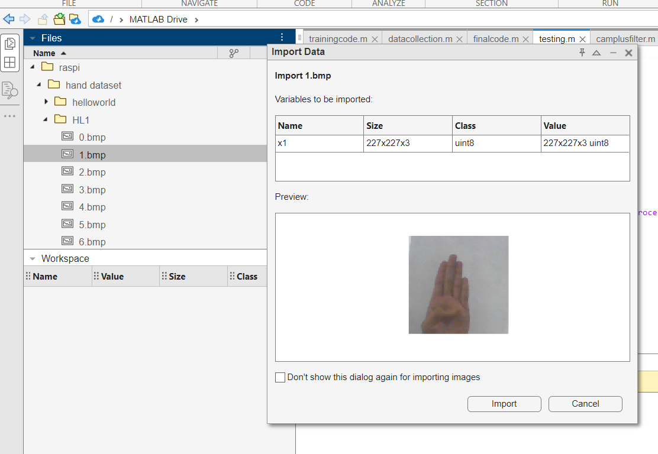658x454 pixels.
Task: Click the branch indicator icon in the Name header
Action: pyautogui.click(x=233, y=53)
